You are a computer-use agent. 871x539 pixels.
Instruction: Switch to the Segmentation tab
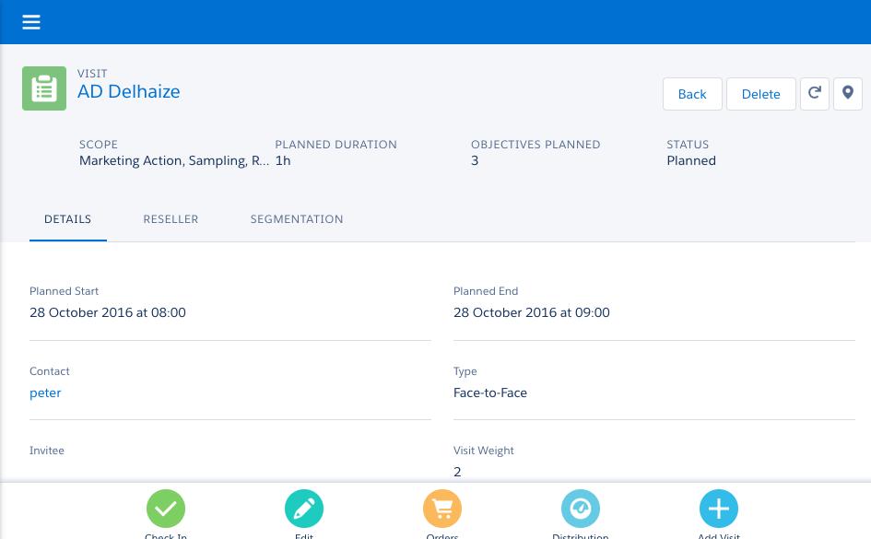297,219
